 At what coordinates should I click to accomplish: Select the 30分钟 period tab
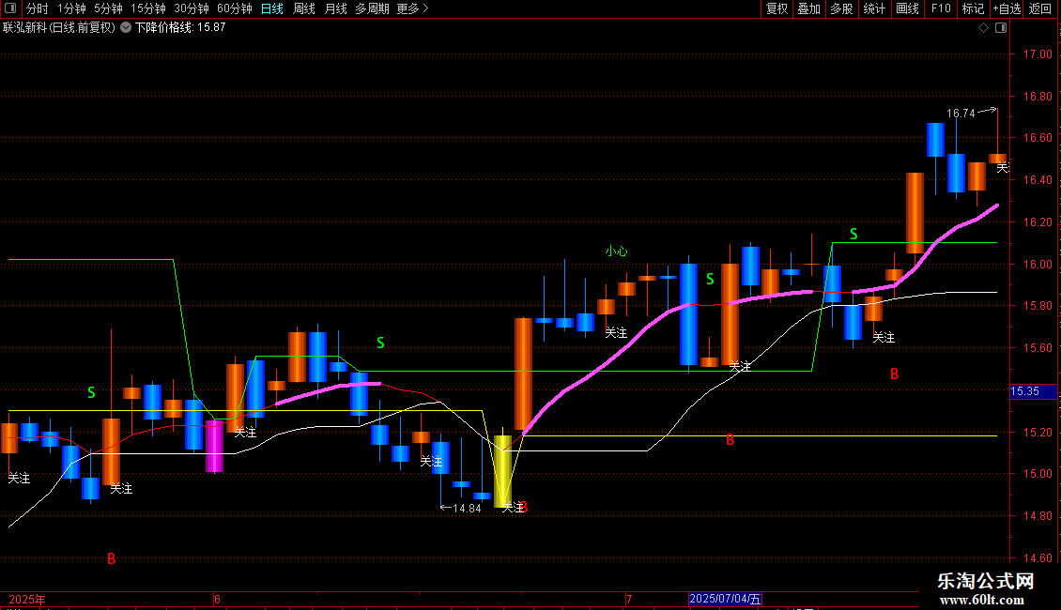[x=192, y=8]
